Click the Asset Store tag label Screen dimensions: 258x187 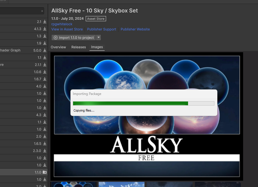(x=96, y=19)
